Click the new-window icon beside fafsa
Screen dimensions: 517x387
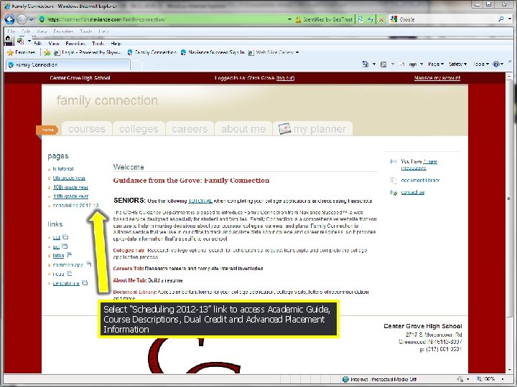[69, 254]
